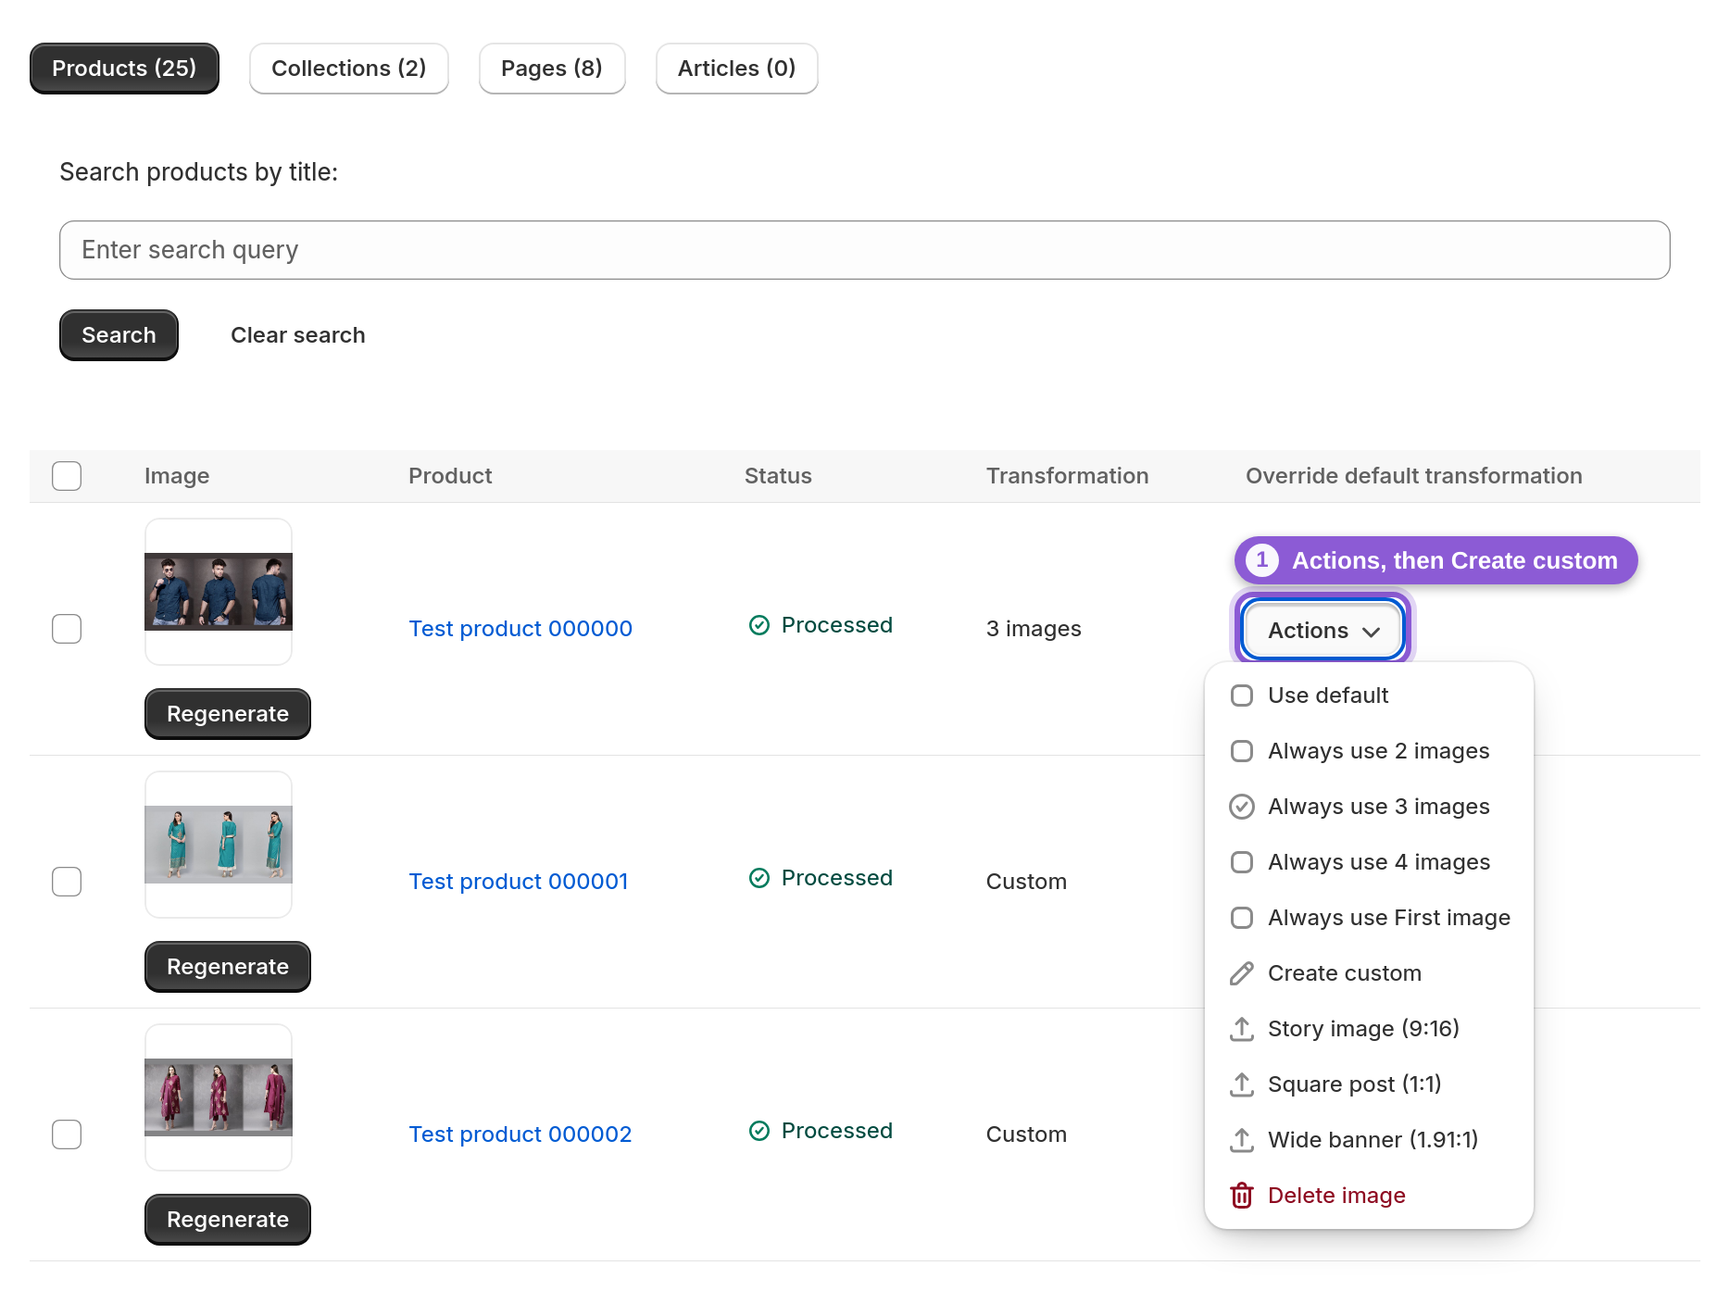Check the row checkbox for Test product 000000
Image resolution: width=1730 pixels, height=1291 pixels.
pyautogui.click(x=67, y=629)
